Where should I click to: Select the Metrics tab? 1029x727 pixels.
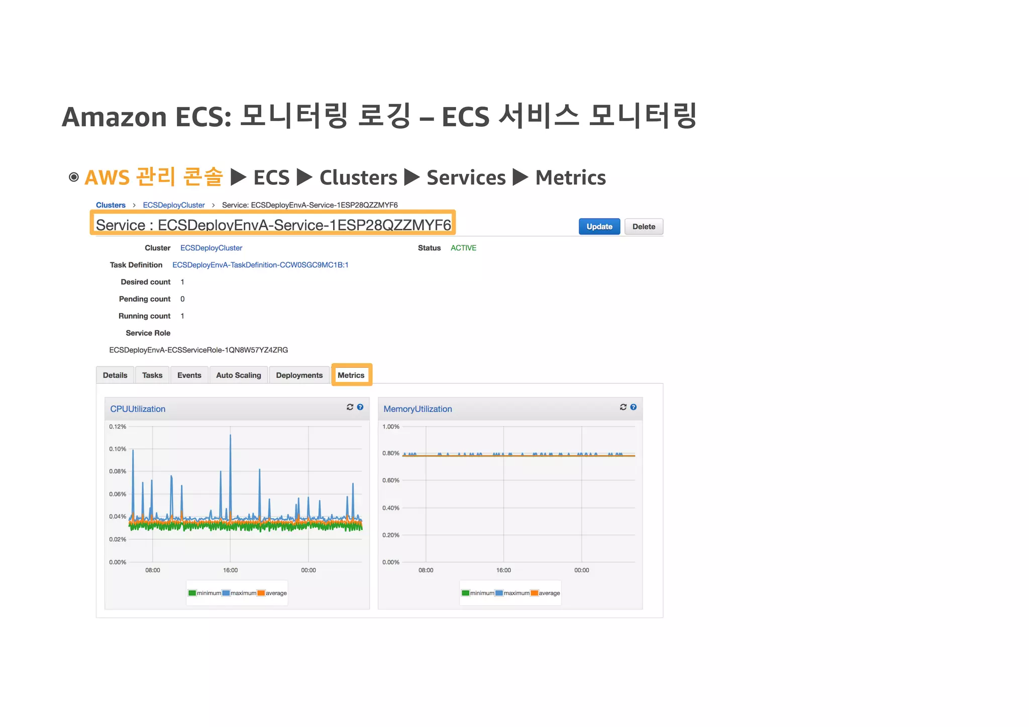tap(351, 375)
